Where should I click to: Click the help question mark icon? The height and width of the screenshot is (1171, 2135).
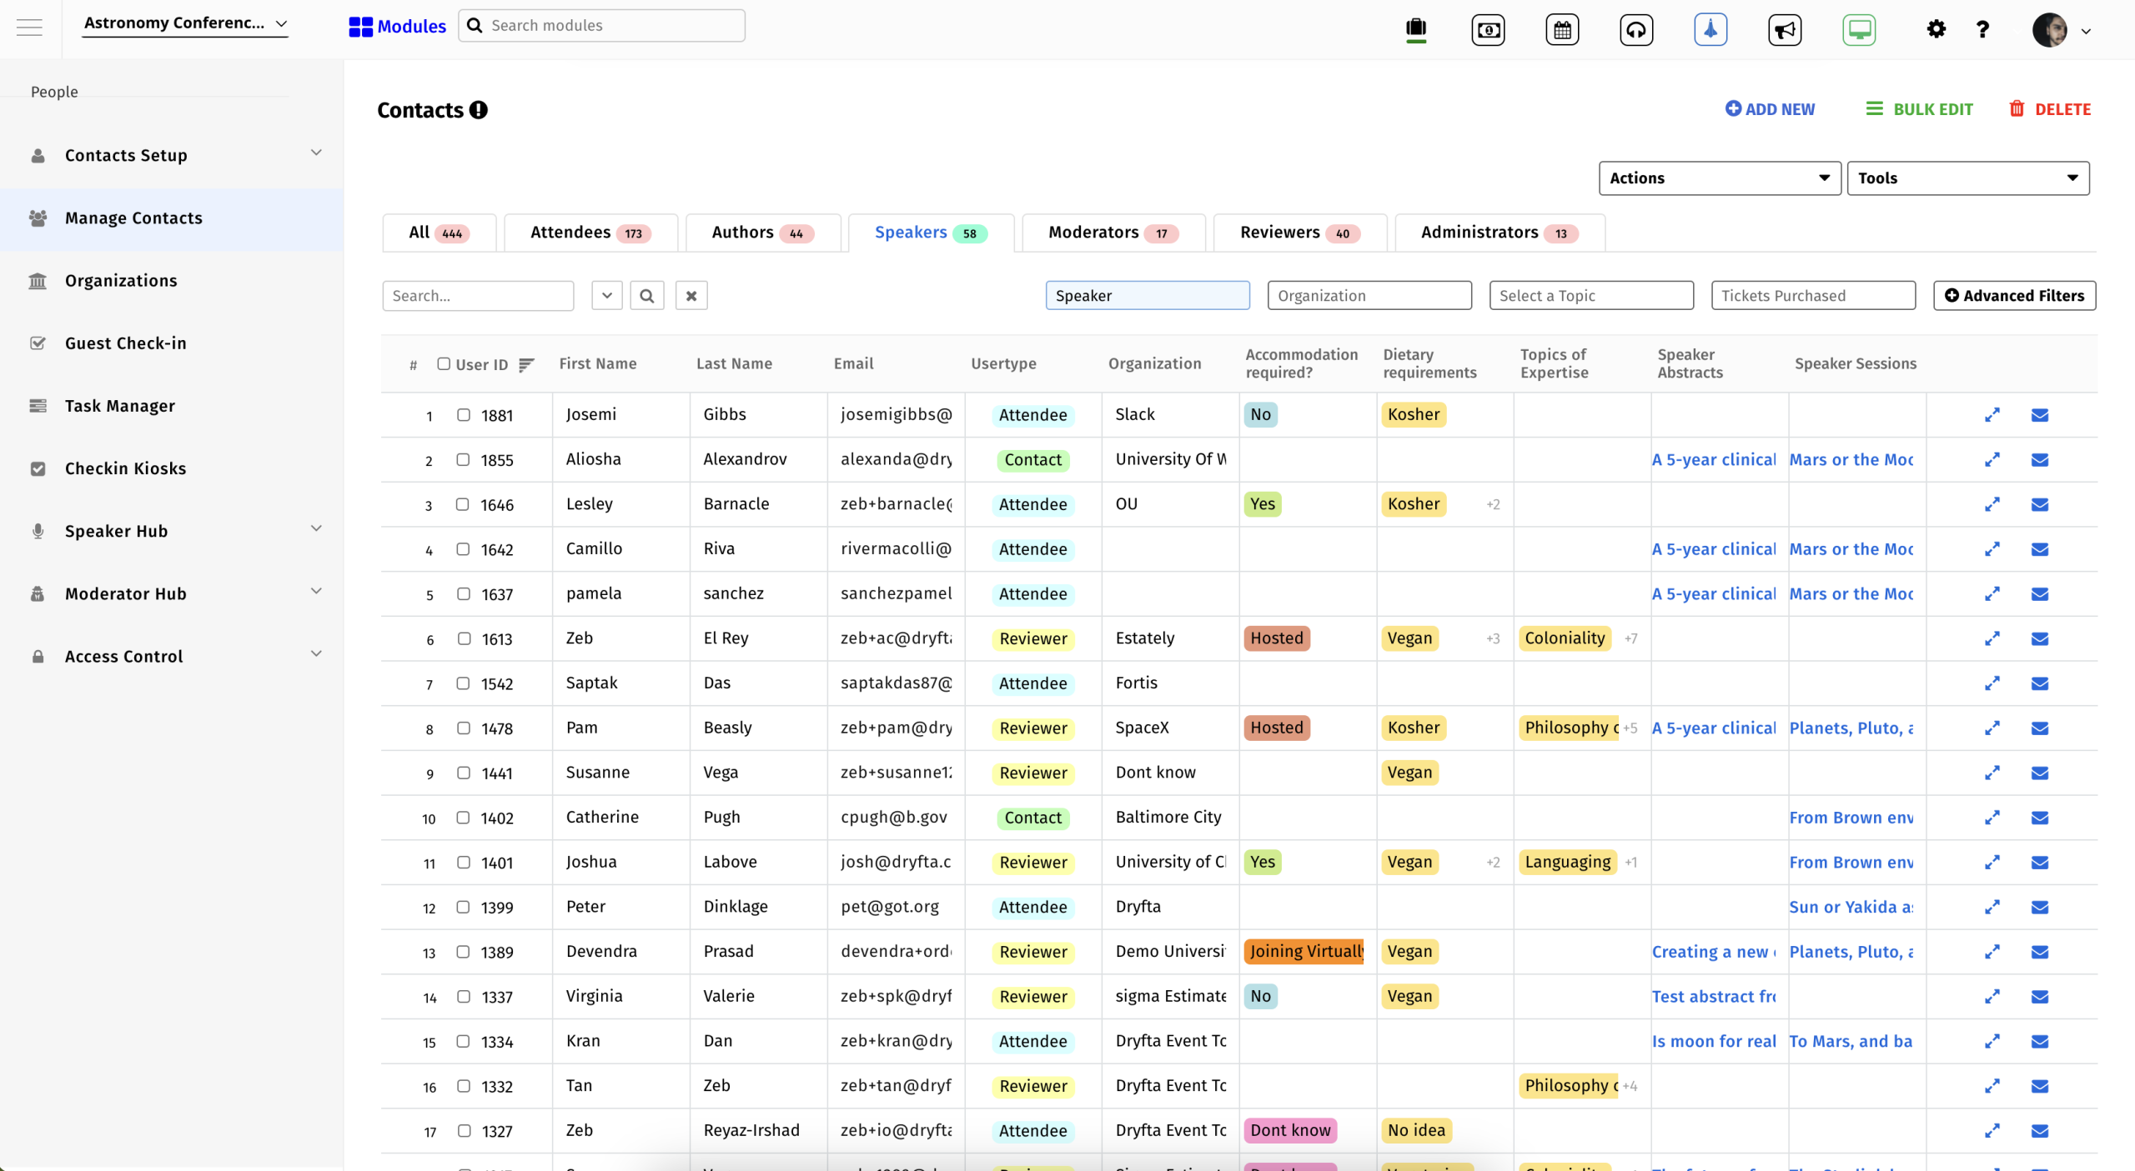1982,30
